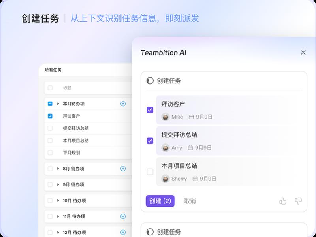
Task: Uncheck 提交拜访总结 card in AI panel
Action: click(x=150, y=141)
